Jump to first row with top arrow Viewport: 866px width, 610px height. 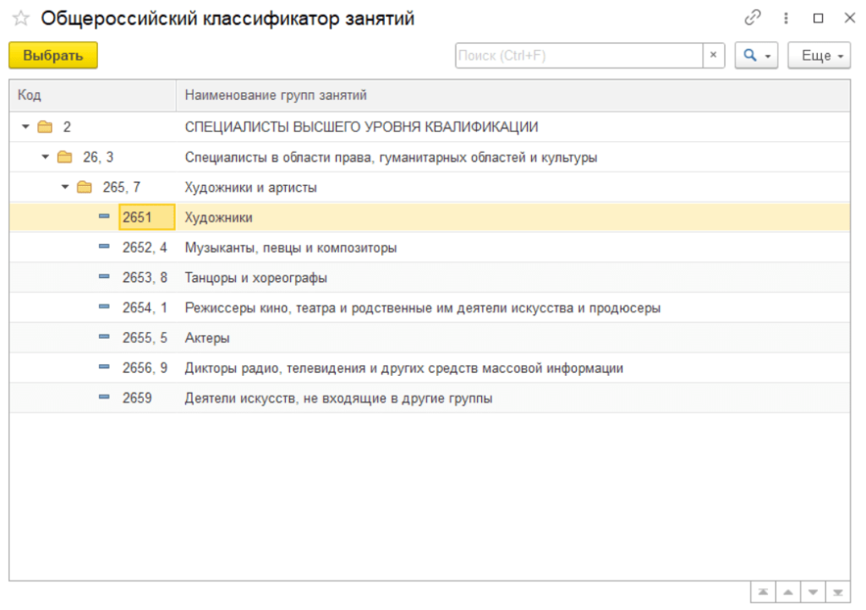(763, 592)
